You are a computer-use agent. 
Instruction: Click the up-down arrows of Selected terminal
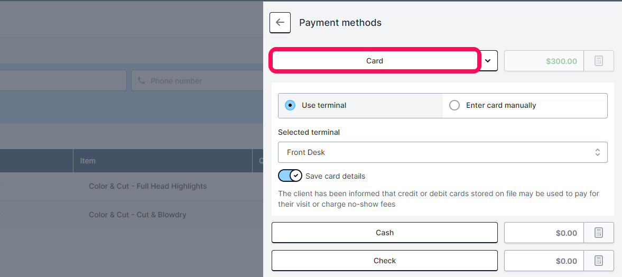[597, 152]
